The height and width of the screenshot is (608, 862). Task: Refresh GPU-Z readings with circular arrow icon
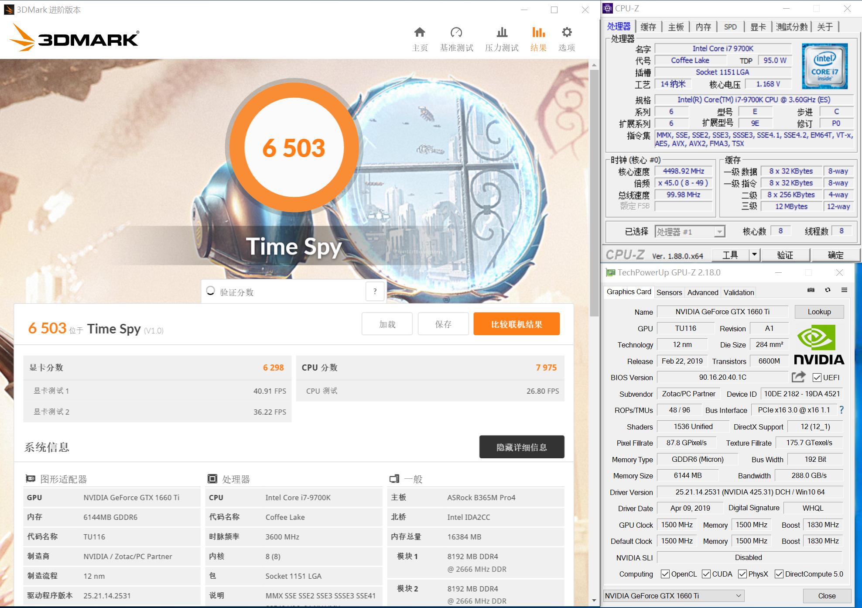[828, 290]
